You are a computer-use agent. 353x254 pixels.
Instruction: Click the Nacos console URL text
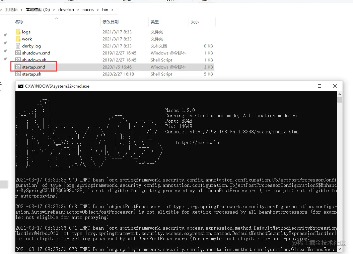coord(244,132)
